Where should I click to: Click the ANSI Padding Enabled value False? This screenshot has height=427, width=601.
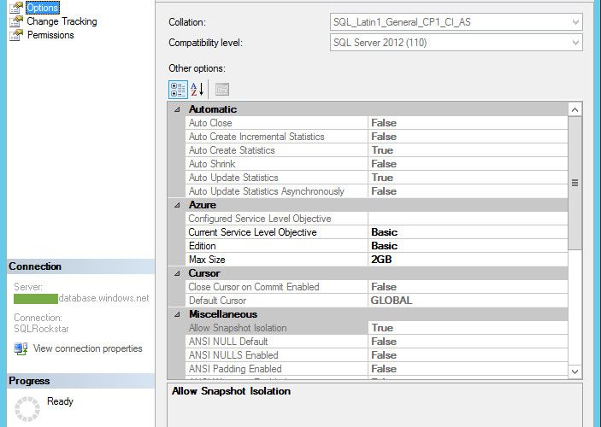(x=384, y=369)
